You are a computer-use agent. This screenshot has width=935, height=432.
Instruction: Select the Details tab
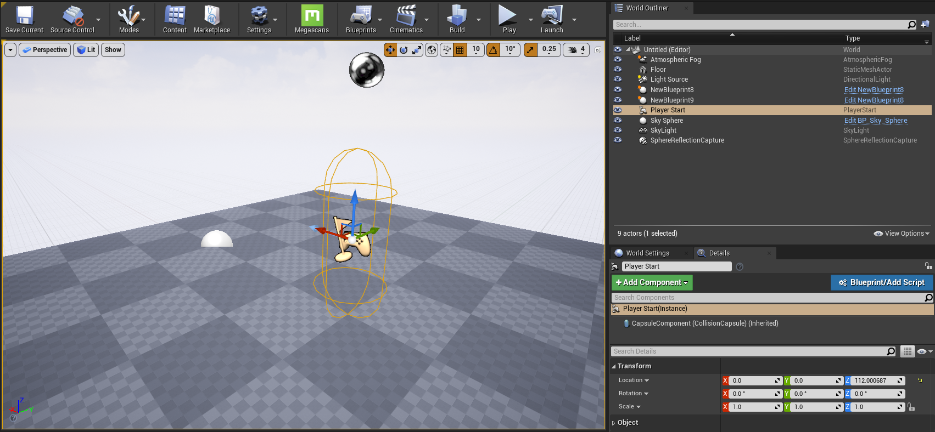[x=719, y=253]
